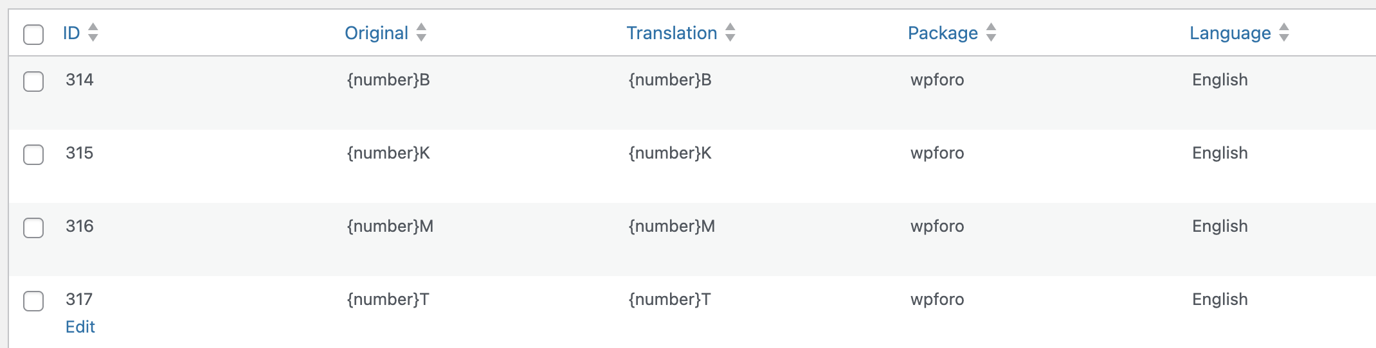Click the Language column sort arrows icon
The height and width of the screenshot is (348, 1376).
tap(1284, 32)
